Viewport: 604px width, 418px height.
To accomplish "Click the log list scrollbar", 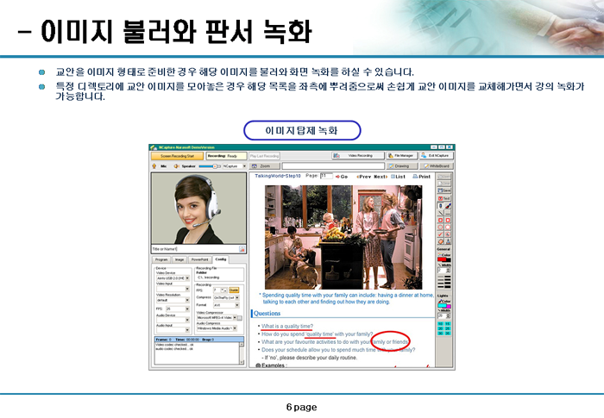I will (242, 353).
